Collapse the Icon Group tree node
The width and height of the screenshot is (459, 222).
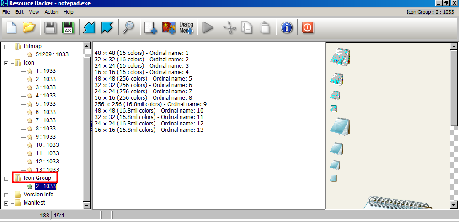(6, 179)
